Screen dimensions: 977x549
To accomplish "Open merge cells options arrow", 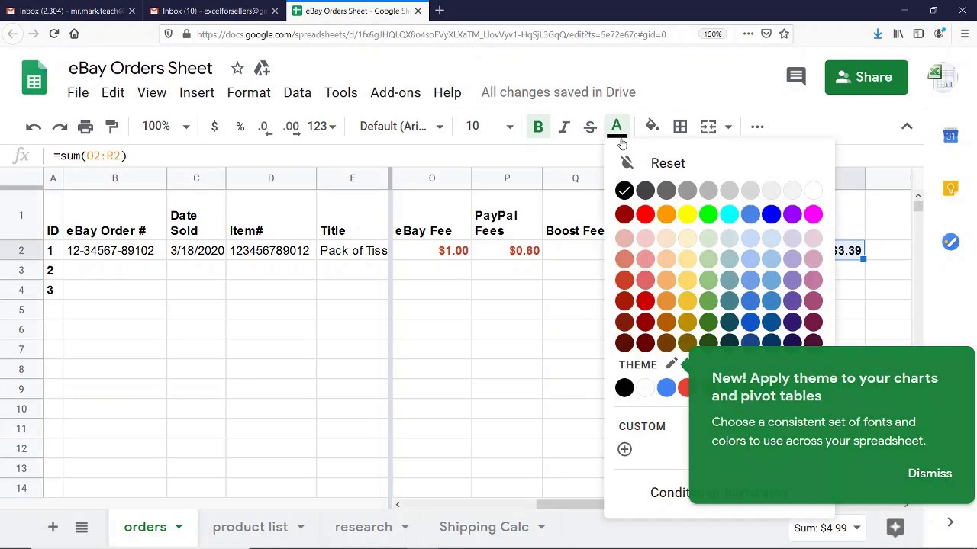I will tap(728, 127).
